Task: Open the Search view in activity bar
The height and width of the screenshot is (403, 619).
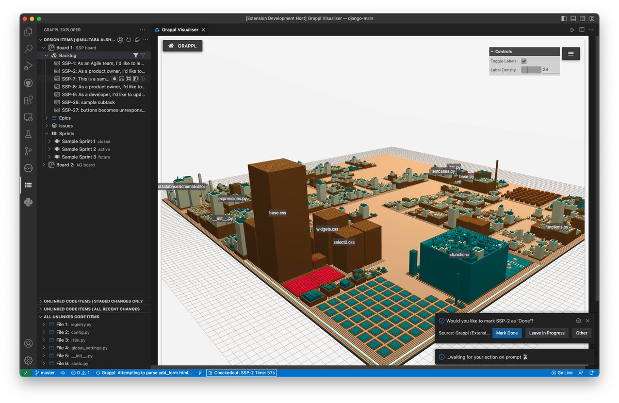Action: pos(28,49)
